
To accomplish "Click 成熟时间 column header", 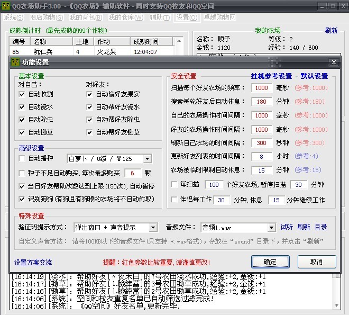I will 151,42.
